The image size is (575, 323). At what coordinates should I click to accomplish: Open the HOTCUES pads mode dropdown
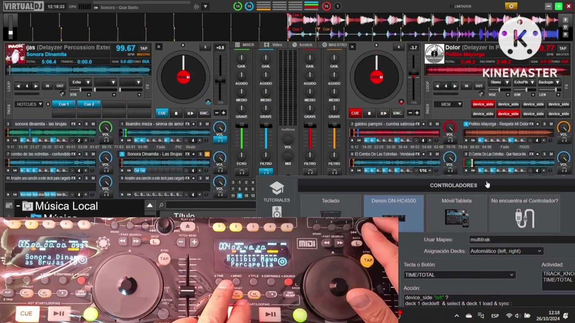coord(30,104)
